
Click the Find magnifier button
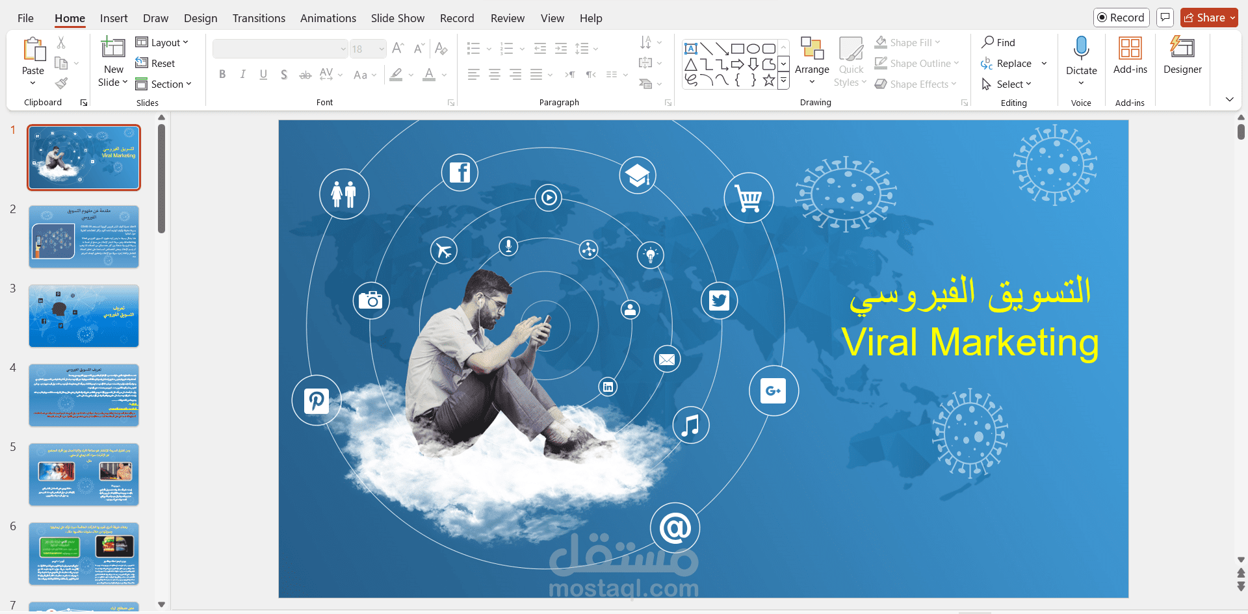click(x=998, y=42)
